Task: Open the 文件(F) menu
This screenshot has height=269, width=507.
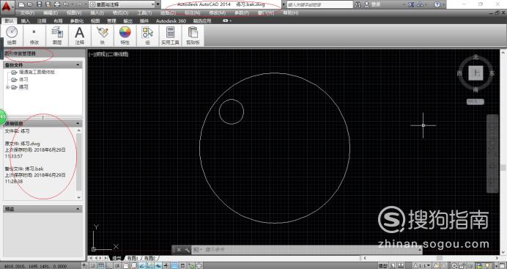Action: (27, 13)
